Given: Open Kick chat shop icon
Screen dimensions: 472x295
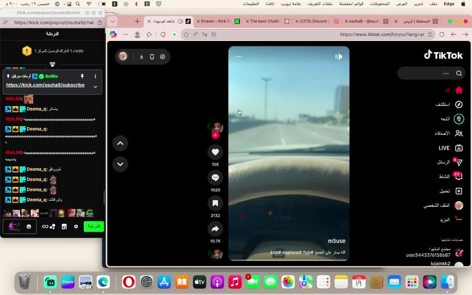Looking at the screenshot, I should point(64,226).
